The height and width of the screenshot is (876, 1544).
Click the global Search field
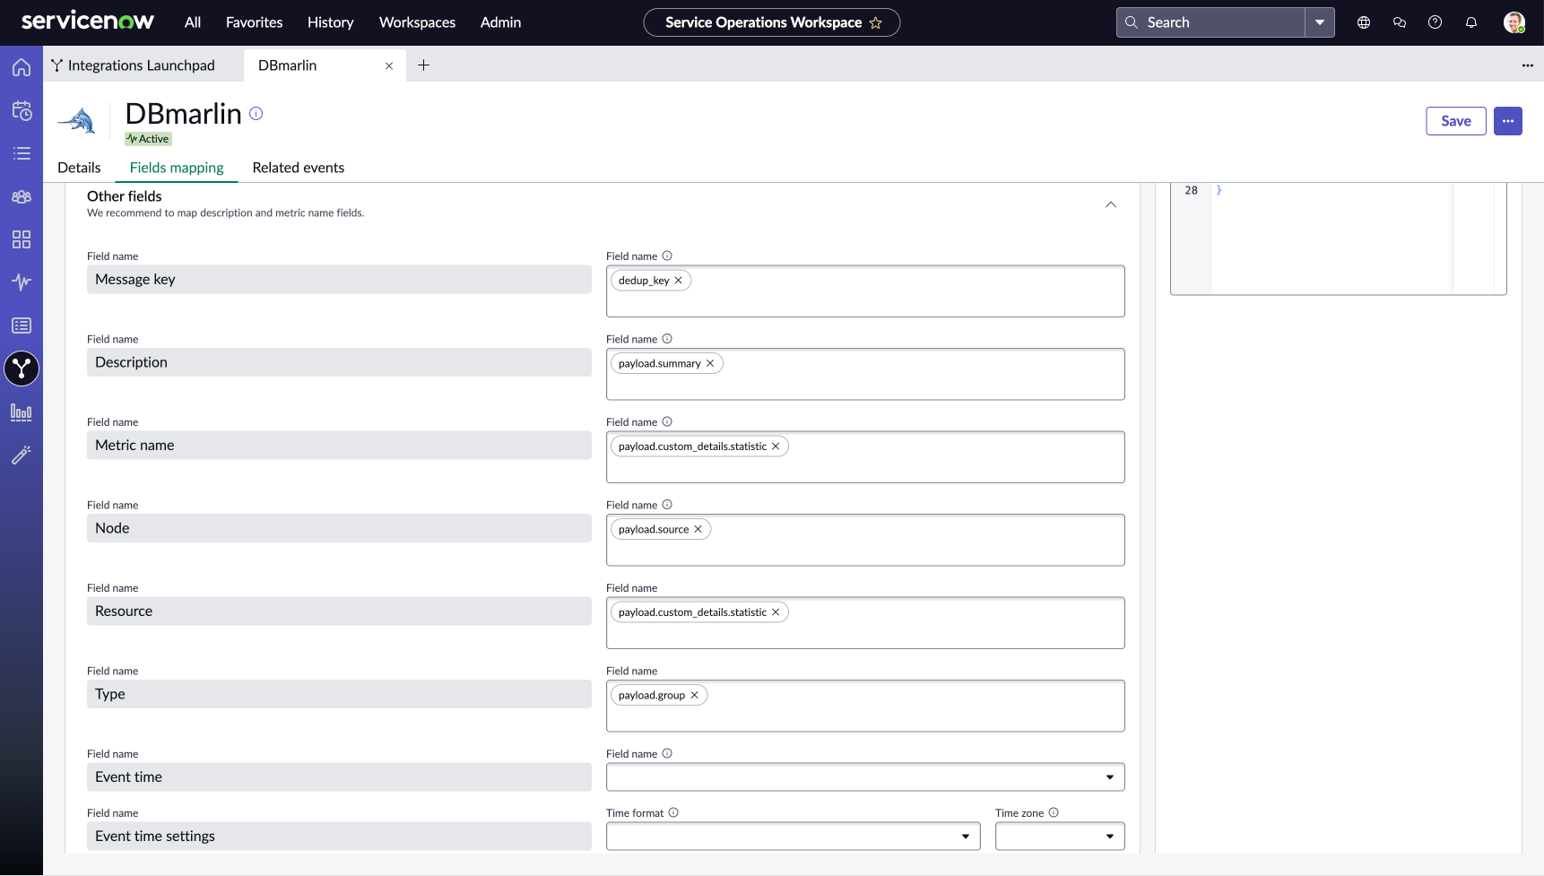(1210, 22)
